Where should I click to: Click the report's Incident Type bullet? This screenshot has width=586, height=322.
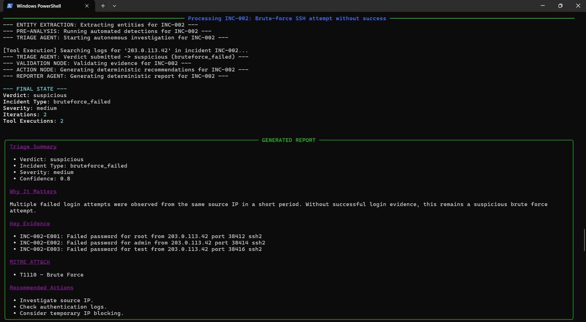74,166
